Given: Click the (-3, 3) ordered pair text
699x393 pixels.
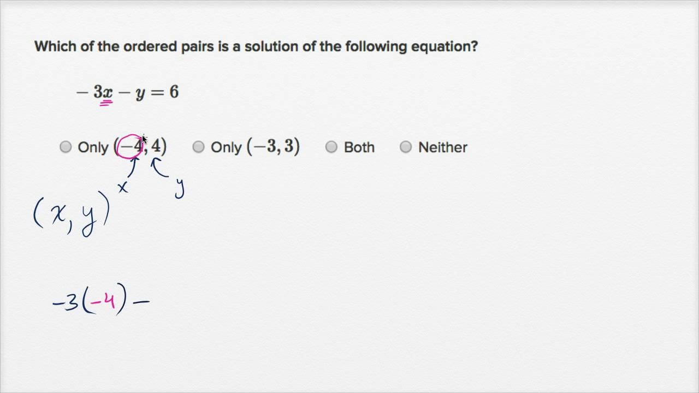Looking at the screenshot, I should tap(273, 147).
